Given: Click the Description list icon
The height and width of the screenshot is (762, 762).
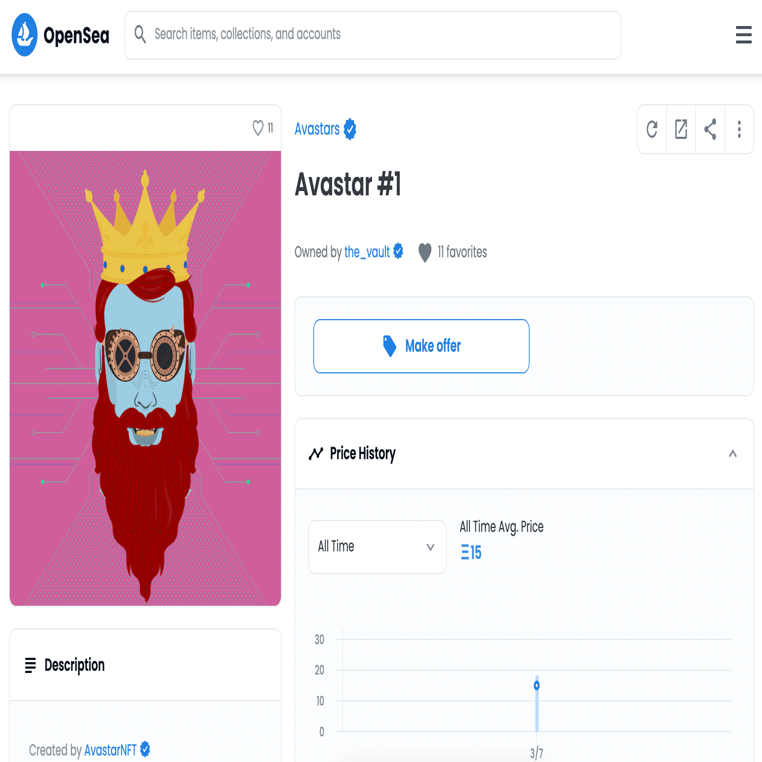Looking at the screenshot, I should [30, 665].
